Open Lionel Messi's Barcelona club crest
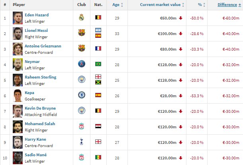Screen dimensions: 243x165 [x=82, y=33]
